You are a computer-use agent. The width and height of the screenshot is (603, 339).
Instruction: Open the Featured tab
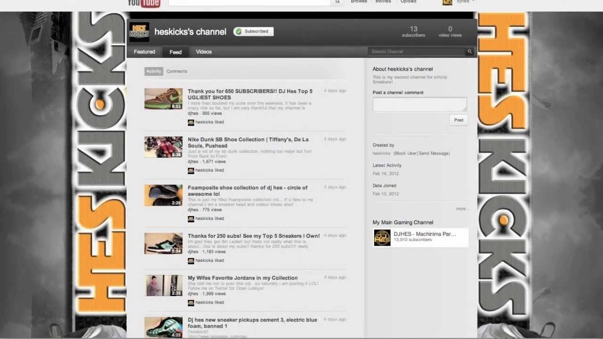144,52
